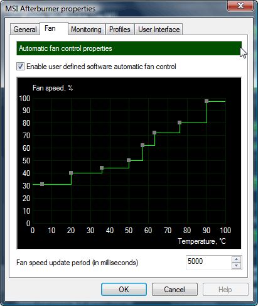Select the fan curve node at 30% speed
This screenshot has height=306, width=258.
tap(42, 184)
